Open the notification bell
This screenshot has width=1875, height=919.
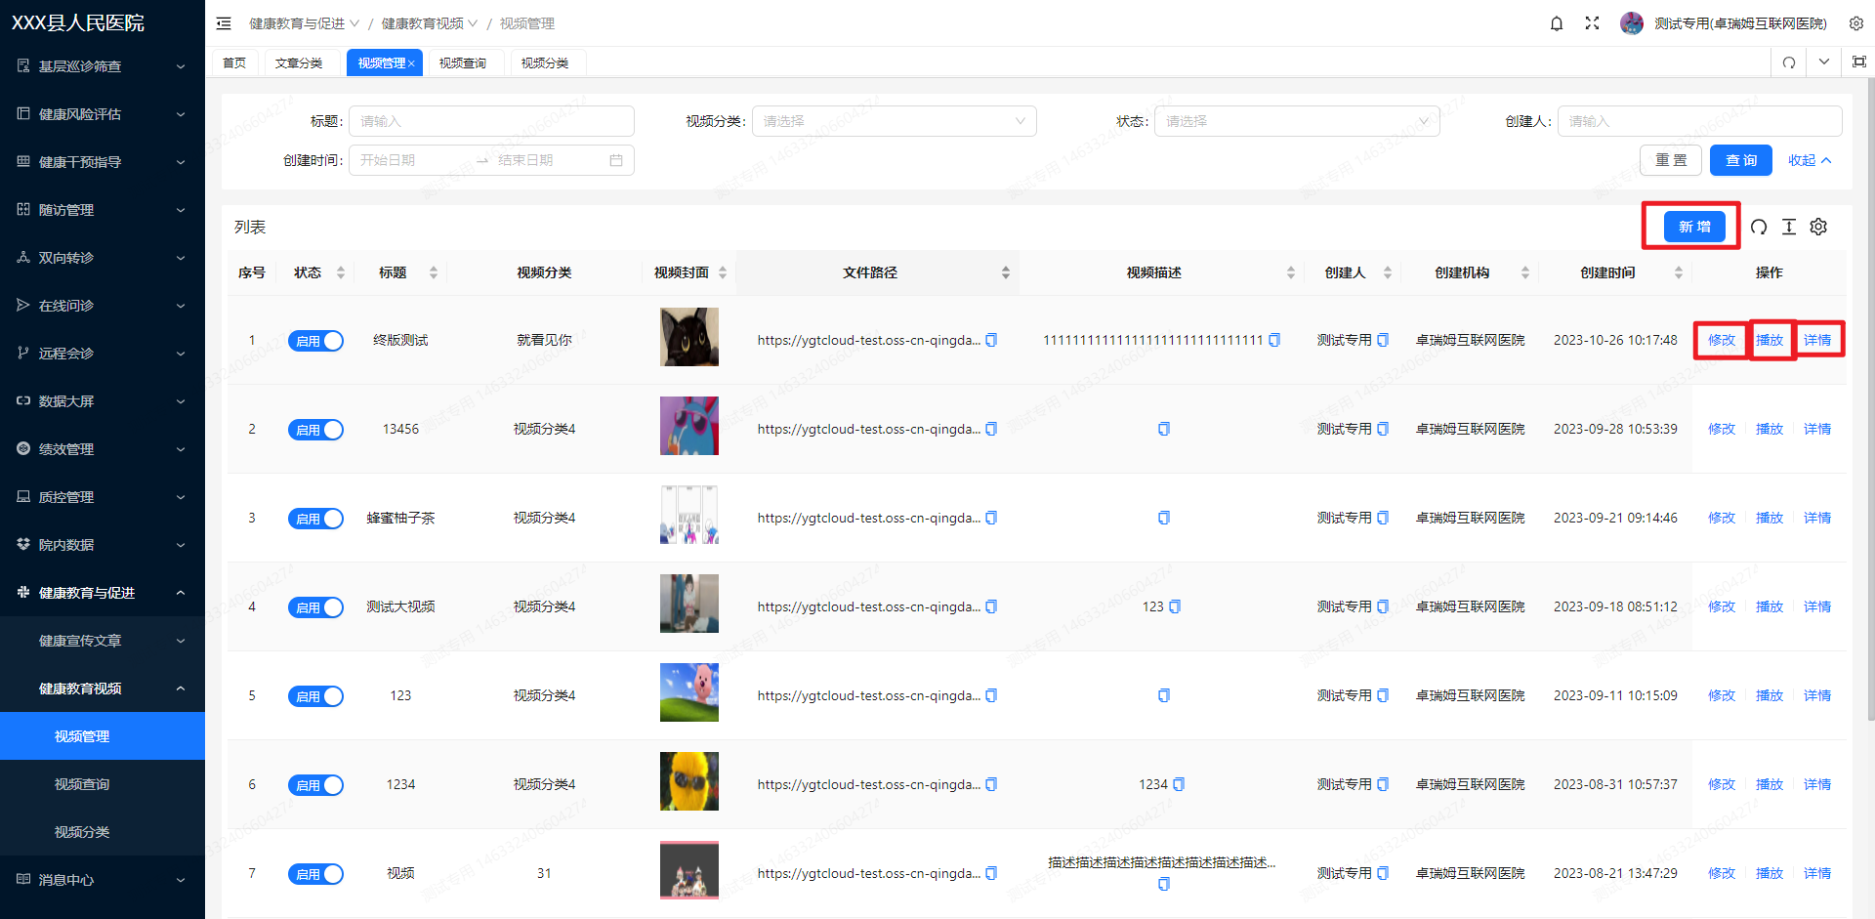click(1556, 22)
